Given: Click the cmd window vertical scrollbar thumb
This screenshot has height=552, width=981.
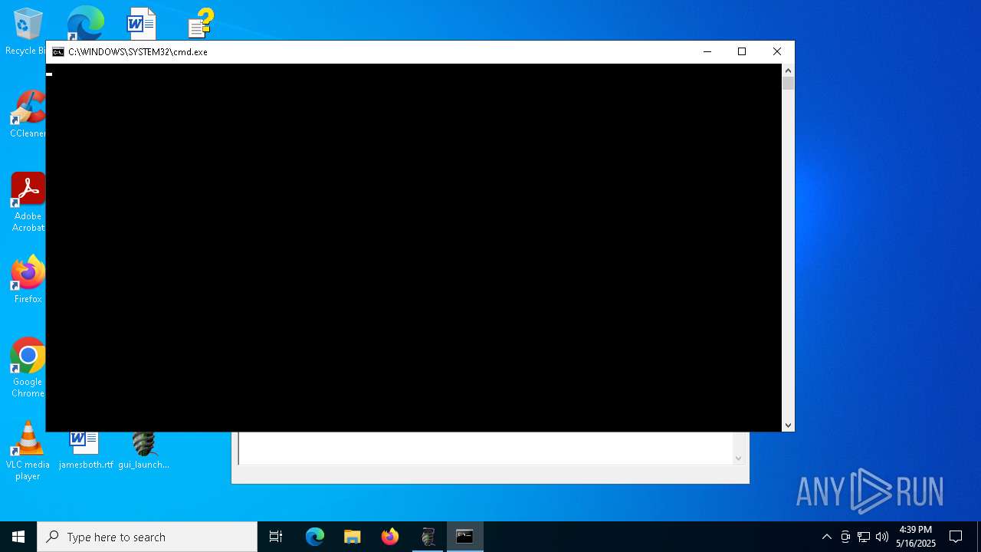Looking at the screenshot, I should tap(788, 83).
